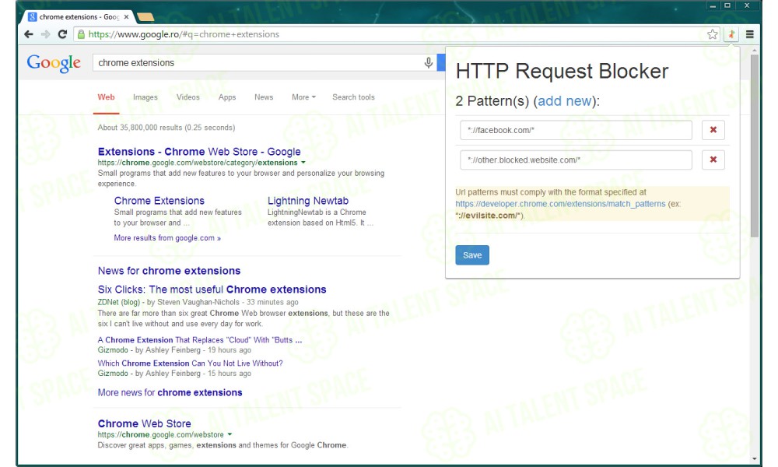Open the HTTP Request Blocker extension icon
This screenshot has width=778, height=467.
click(x=731, y=34)
